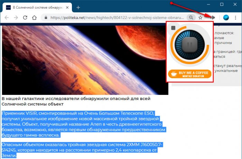242x159 pixels.
Task: Open the blue profile avatar
Action: click(226, 18)
